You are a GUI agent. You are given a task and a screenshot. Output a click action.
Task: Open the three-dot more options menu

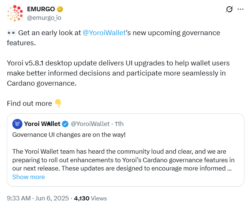(241, 9)
